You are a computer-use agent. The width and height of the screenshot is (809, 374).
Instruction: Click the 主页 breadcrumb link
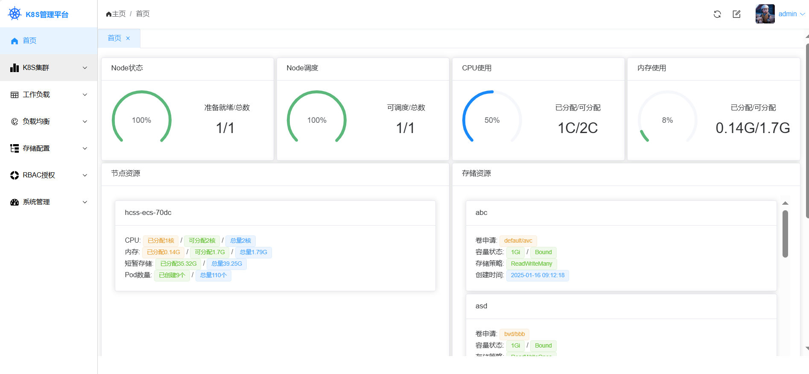click(116, 14)
